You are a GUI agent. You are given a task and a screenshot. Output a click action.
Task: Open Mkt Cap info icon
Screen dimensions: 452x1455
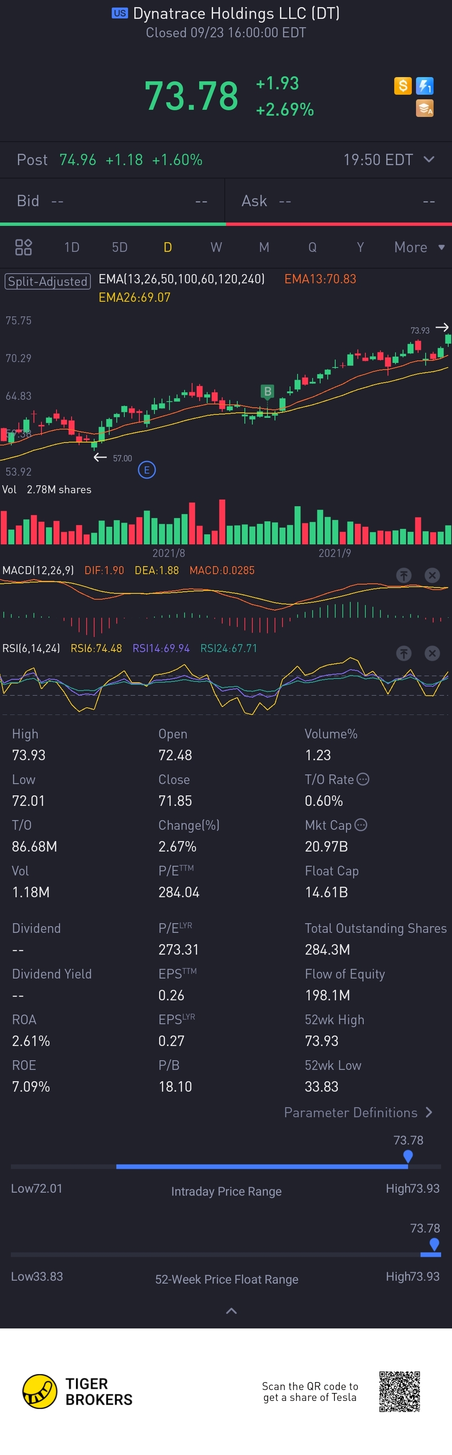click(x=361, y=825)
